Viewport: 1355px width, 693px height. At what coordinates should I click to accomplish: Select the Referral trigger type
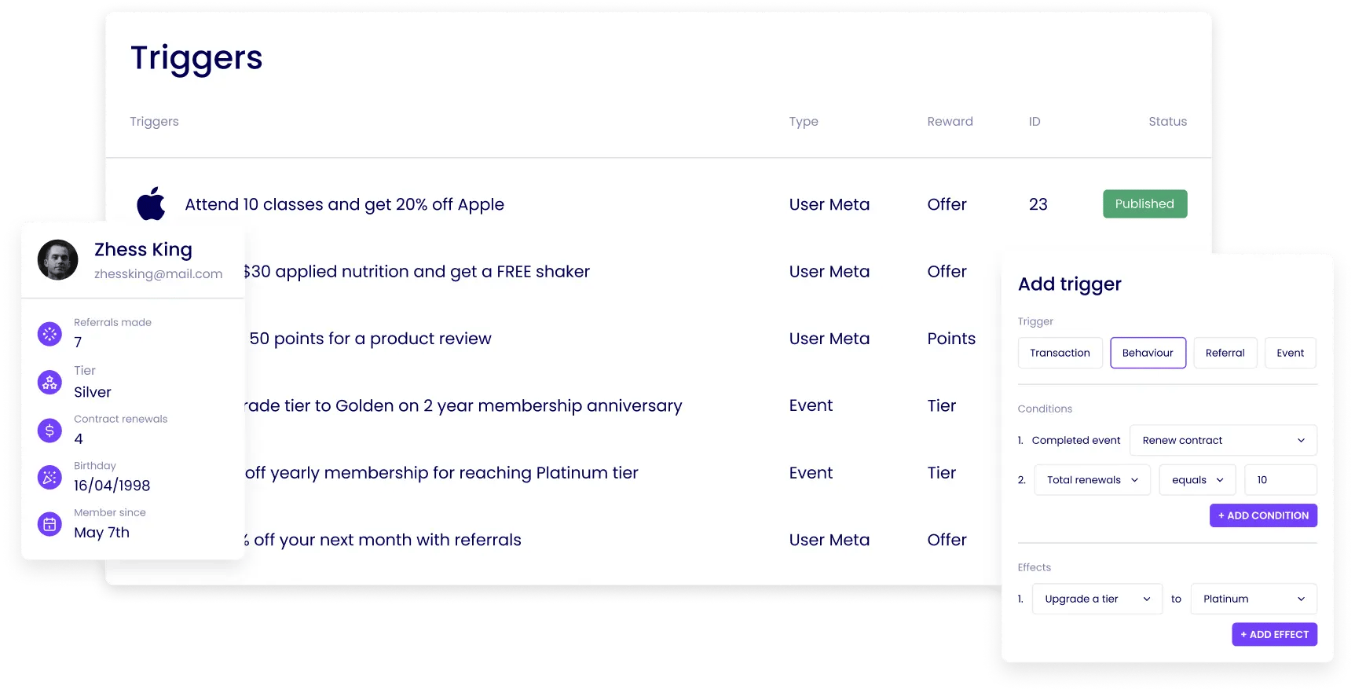1225,353
